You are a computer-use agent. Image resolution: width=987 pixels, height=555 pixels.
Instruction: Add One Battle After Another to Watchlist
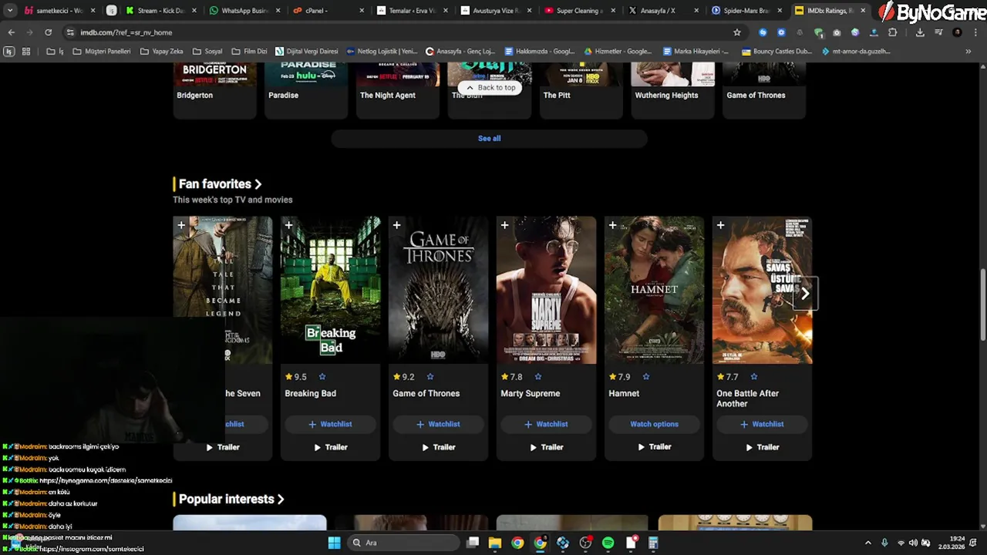click(762, 424)
